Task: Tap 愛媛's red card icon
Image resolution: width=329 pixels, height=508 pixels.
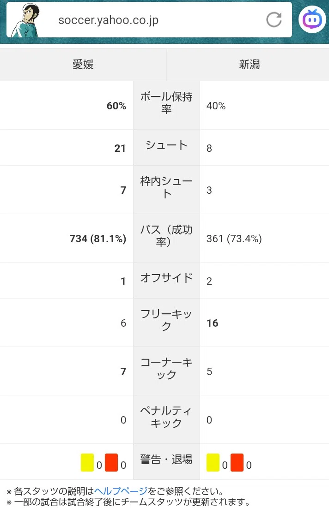Action: 111,463
